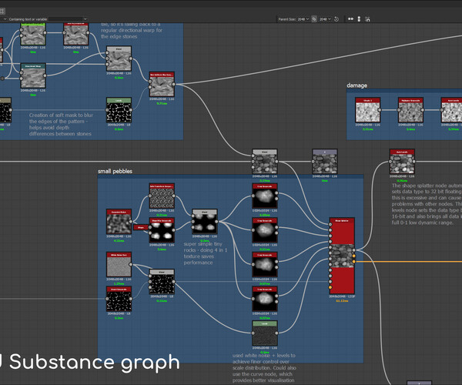
Task: Click the Gaussian Noise node's output connector
Action: [131, 222]
